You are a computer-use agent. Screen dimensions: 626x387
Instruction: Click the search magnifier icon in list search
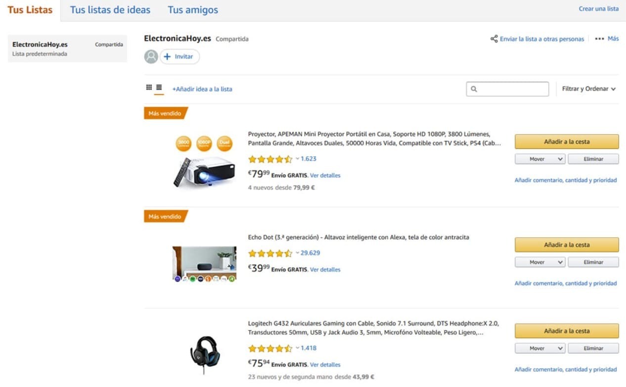pyautogui.click(x=474, y=89)
